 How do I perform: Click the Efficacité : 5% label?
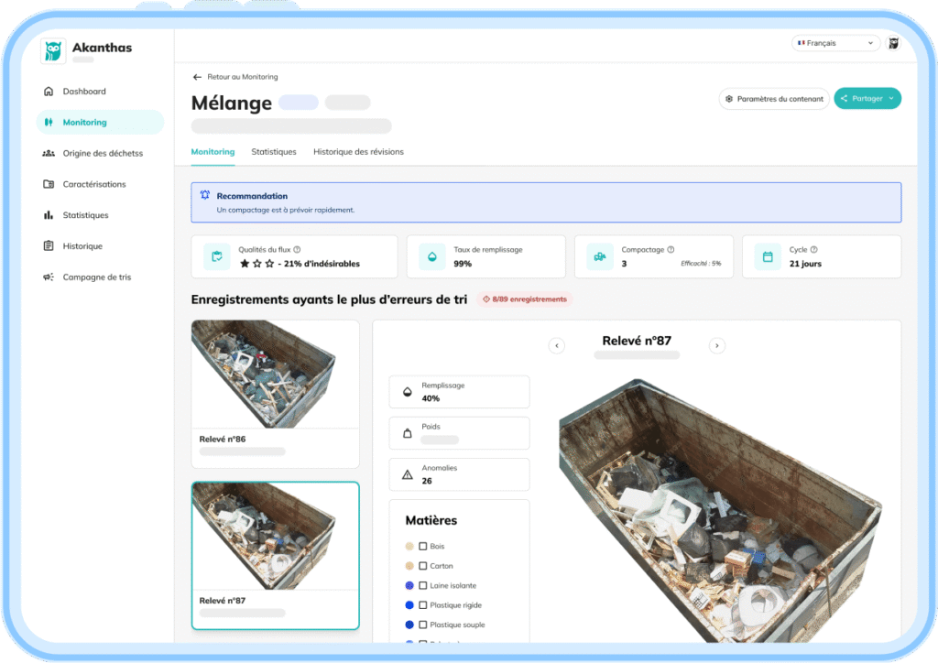point(701,264)
